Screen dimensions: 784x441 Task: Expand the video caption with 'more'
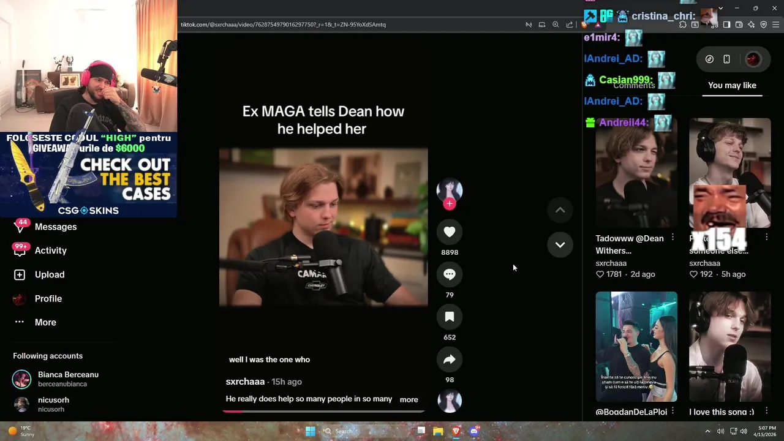[409, 399]
